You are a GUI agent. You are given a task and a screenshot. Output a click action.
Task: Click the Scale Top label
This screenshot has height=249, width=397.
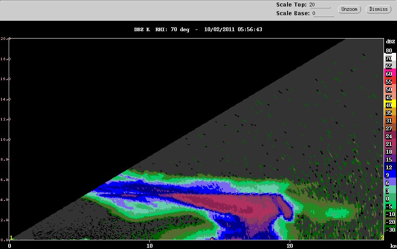(x=291, y=5)
